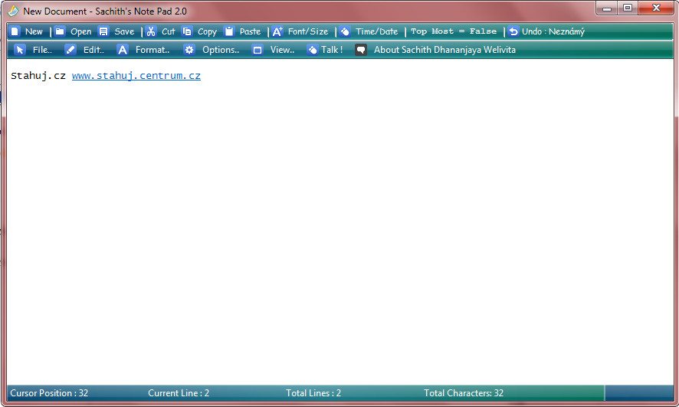Screen dimensions: 679x407
Task: Click the Format menu letter A icon
Action: 123,50
